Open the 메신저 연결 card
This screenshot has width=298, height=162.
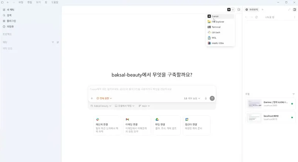107,125
